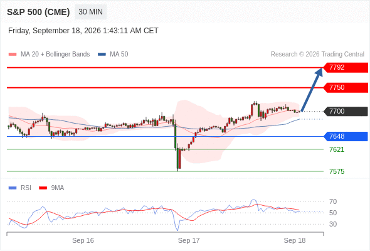Click the RSI 30 axis label
Viewport: 370px width, 251px height.
point(333,224)
